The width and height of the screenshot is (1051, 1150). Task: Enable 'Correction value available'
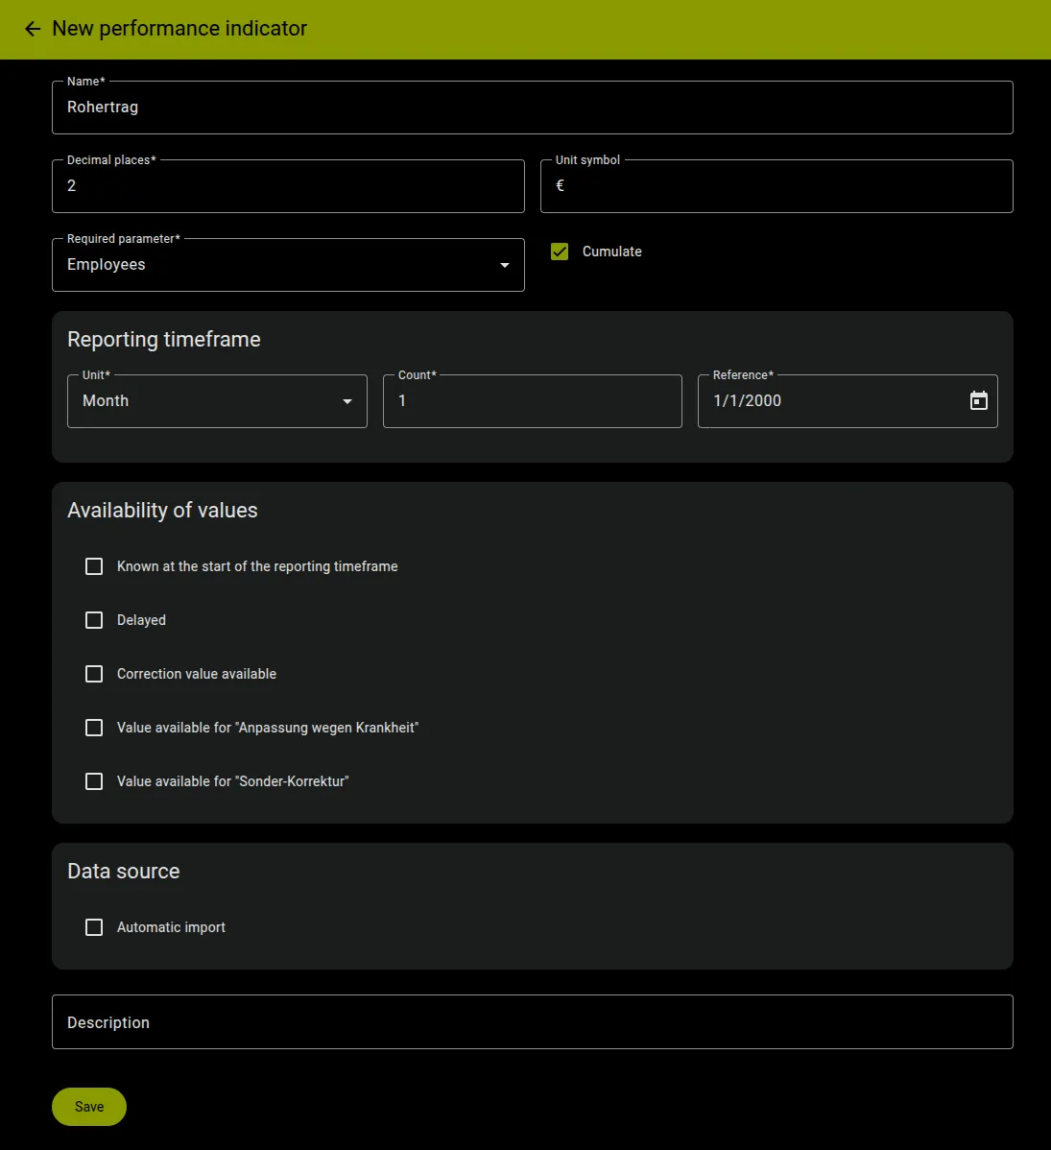click(93, 674)
